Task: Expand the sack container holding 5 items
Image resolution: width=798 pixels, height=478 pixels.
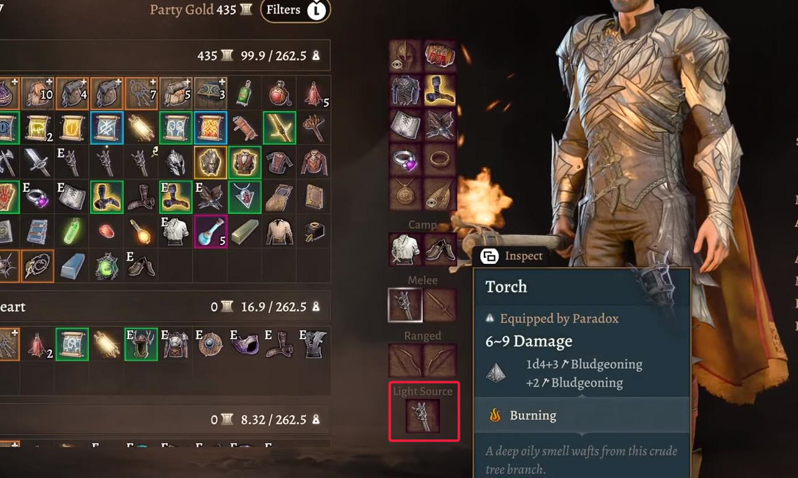Action: [x=176, y=93]
